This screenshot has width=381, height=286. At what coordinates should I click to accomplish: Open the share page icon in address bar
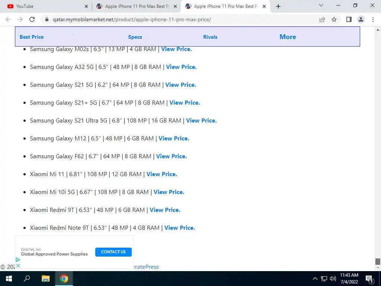click(x=322, y=19)
